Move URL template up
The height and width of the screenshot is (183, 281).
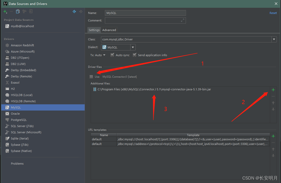(x=273, y=149)
